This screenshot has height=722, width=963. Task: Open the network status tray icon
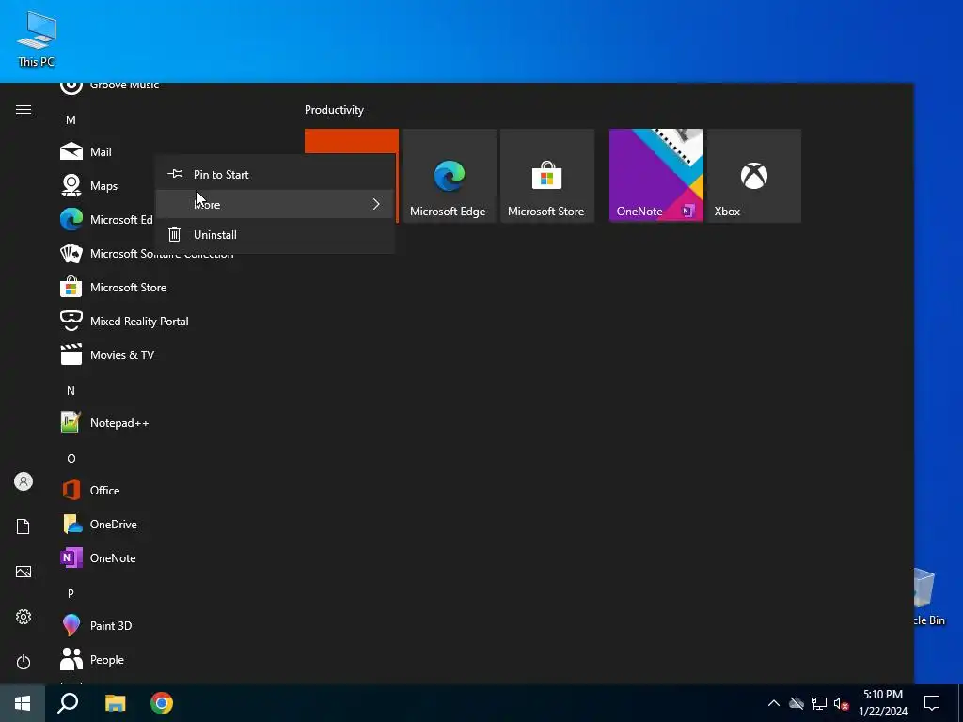coord(819,703)
